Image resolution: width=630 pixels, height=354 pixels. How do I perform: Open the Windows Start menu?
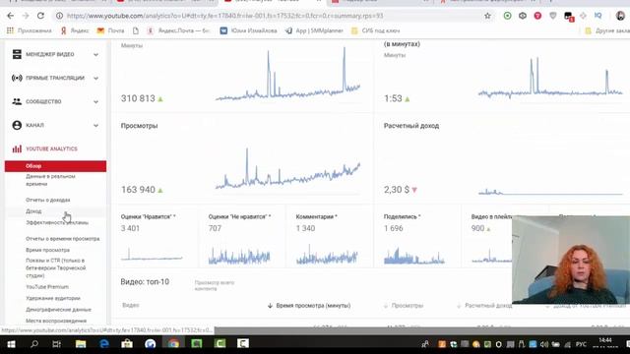[11, 344]
